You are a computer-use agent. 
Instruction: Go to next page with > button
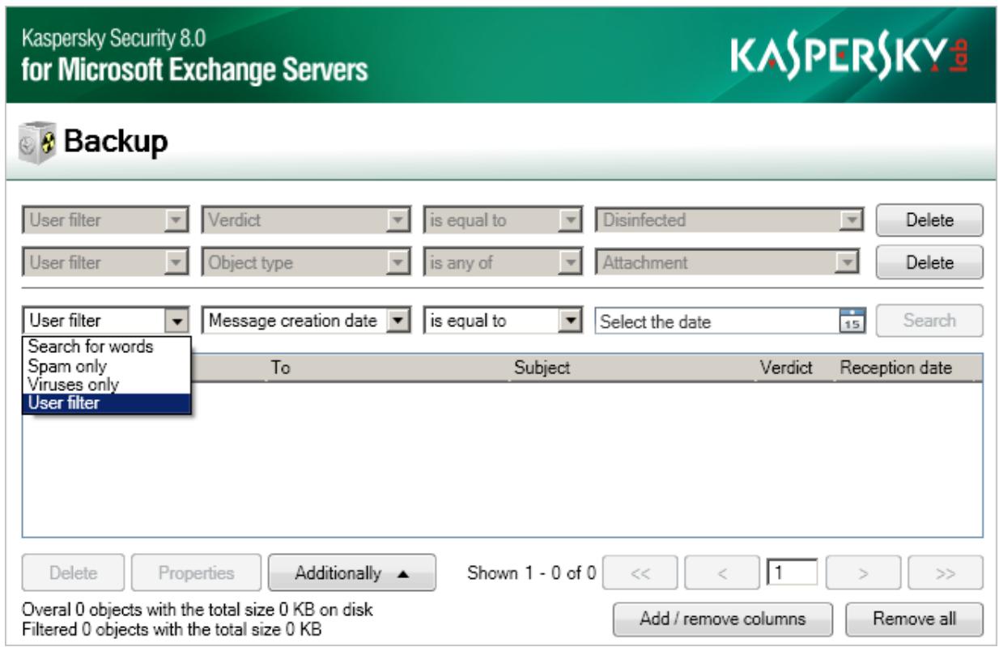point(863,573)
